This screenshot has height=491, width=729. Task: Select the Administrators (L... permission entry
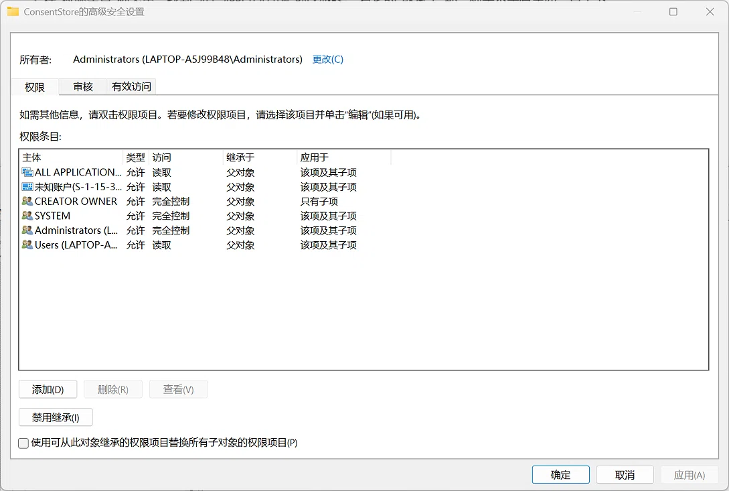[x=363, y=230]
